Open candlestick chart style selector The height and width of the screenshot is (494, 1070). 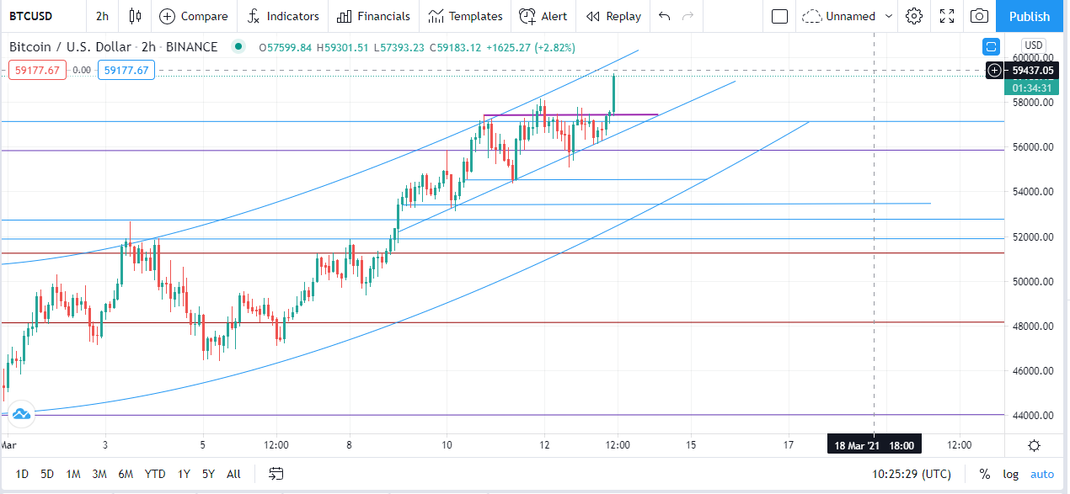pyautogui.click(x=135, y=16)
